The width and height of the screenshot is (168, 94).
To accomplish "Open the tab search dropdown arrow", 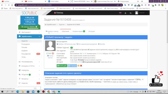I will click(151, 1).
